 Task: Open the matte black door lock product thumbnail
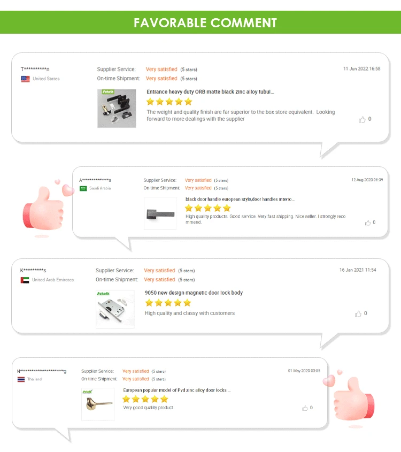point(117,109)
